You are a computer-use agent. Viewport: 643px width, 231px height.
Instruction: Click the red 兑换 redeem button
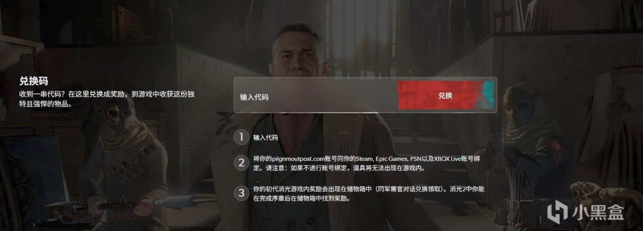coord(445,95)
